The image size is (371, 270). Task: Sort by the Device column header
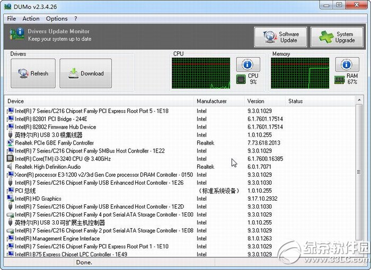(99, 101)
